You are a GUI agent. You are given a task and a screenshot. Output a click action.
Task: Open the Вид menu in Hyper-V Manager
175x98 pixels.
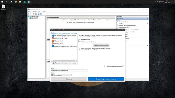coord(39,12)
